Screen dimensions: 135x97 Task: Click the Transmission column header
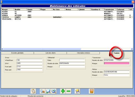click(109, 9)
